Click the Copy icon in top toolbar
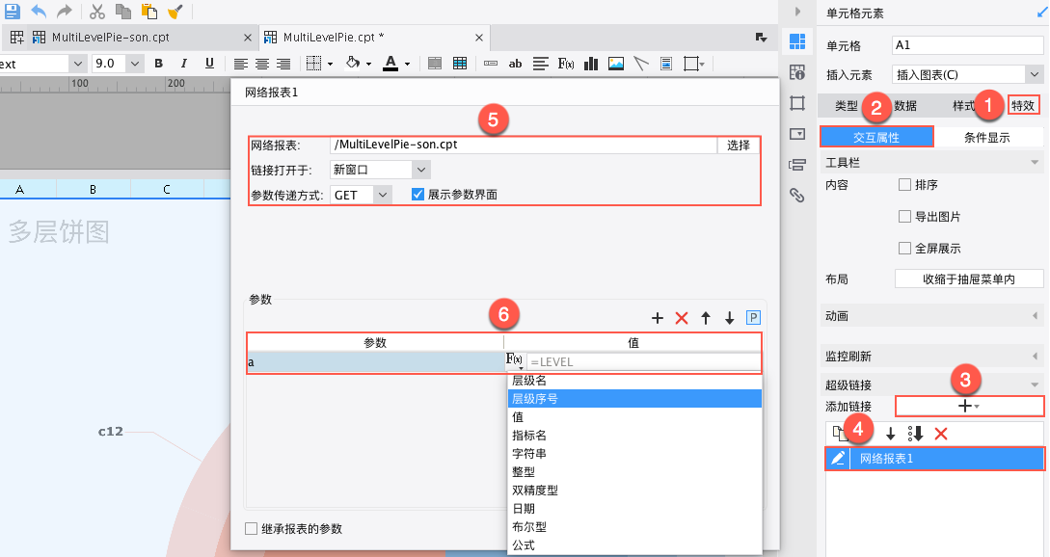The width and height of the screenshot is (1050, 557). (122, 11)
